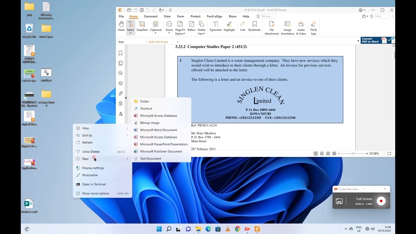The width and height of the screenshot is (416, 234).
Task: Select the Hand tool
Action: (x=121, y=26)
